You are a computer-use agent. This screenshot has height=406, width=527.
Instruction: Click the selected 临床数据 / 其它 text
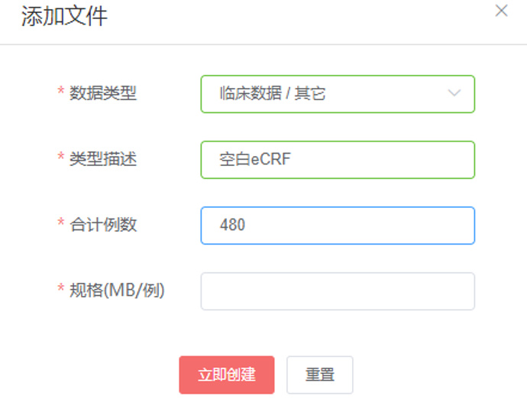point(272,93)
